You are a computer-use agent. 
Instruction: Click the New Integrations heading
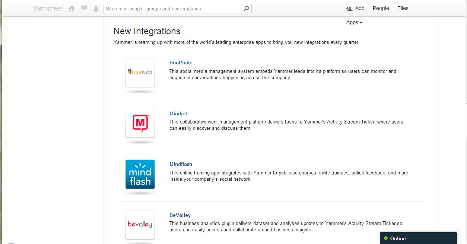pyautogui.click(x=147, y=31)
